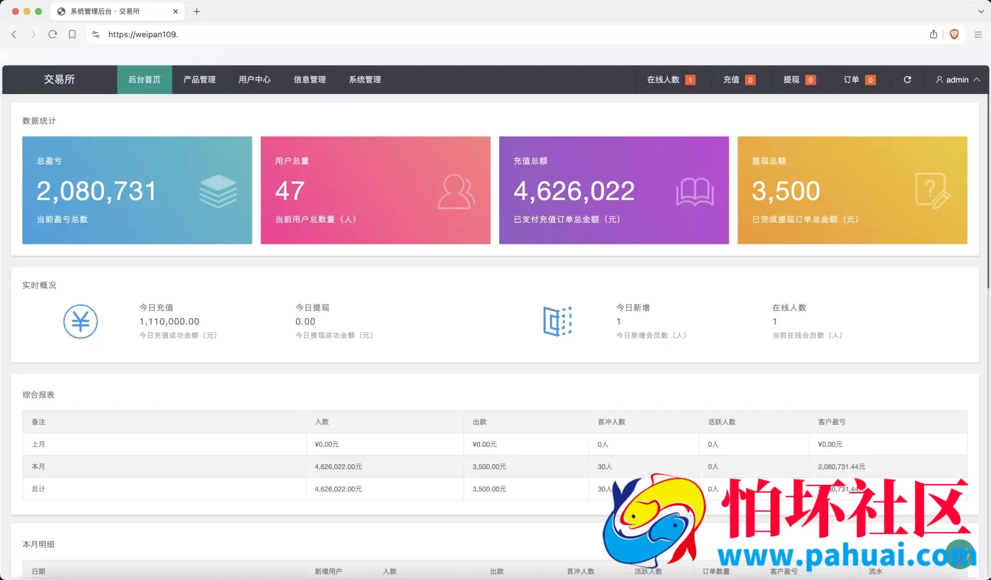
Task: Click the yen circle icon
Action: tap(81, 321)
